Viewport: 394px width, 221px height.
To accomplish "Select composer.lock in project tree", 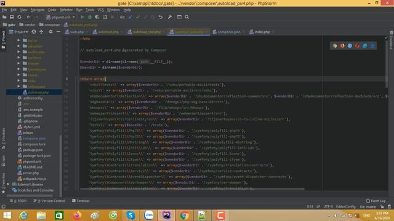I will pyautogui.click(x=34, y=144).
